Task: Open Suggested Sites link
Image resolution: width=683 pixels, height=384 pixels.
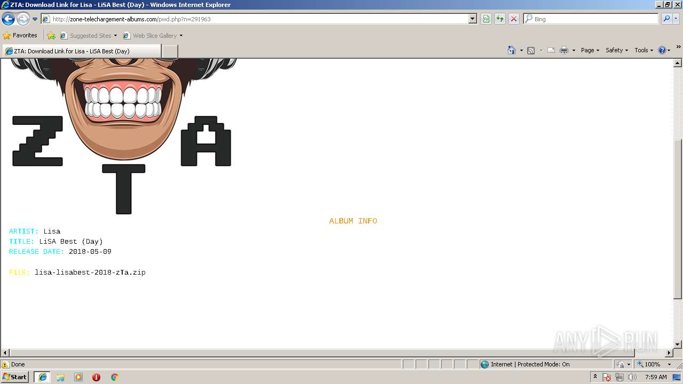Action: pos(88,36)
